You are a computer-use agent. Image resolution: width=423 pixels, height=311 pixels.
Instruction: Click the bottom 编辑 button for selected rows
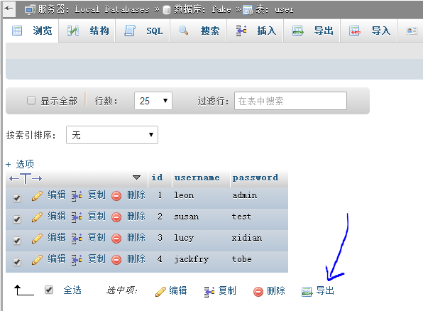171,290
